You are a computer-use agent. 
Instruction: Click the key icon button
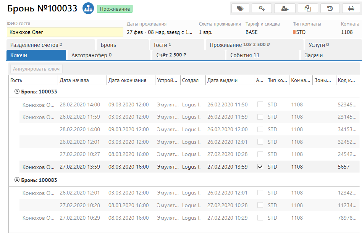point(262,8)
